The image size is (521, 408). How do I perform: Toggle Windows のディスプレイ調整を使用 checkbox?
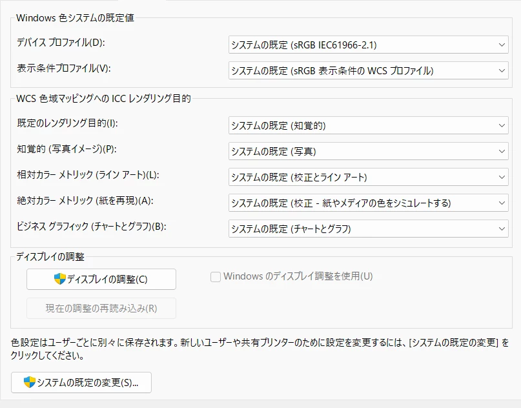[216, 276]
